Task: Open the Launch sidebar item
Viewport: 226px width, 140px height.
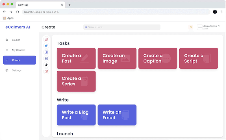Action: tap(19, 40)
